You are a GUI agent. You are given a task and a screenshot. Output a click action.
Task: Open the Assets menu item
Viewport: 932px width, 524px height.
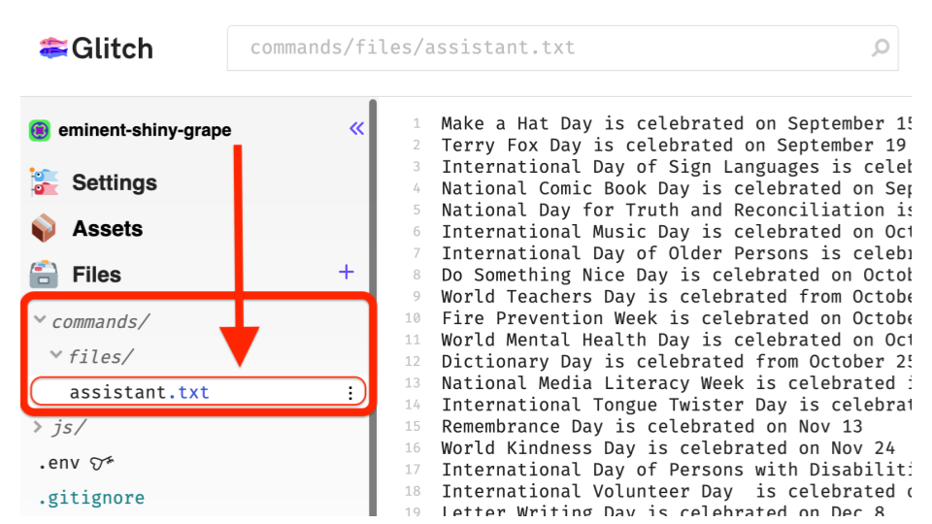click(107, 229)
